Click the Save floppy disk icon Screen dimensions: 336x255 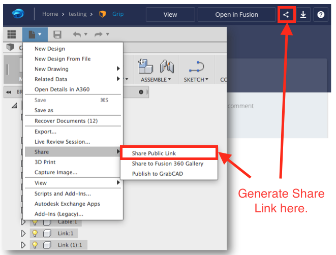click(x=57, y=35)
